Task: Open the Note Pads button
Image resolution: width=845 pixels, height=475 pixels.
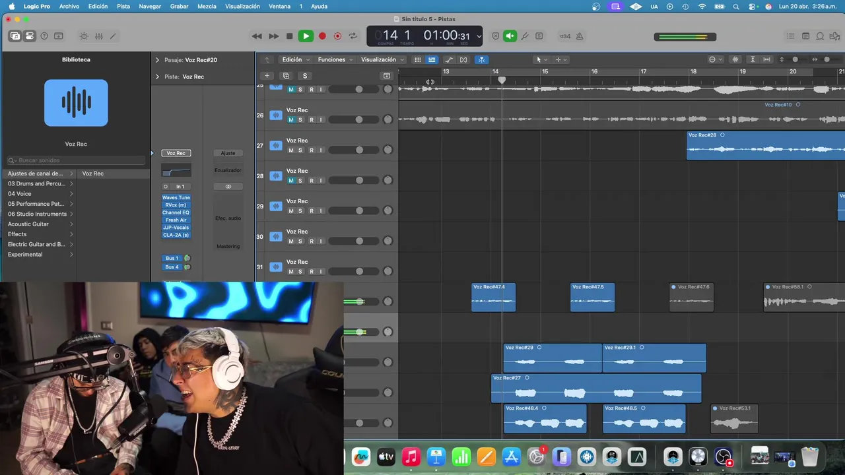Action: pos(805,36)
